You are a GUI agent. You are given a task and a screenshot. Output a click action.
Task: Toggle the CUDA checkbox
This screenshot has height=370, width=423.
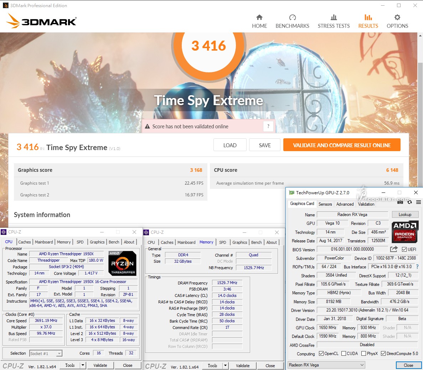(x=344, y=354)
